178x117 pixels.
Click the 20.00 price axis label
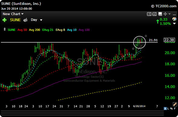170,53
